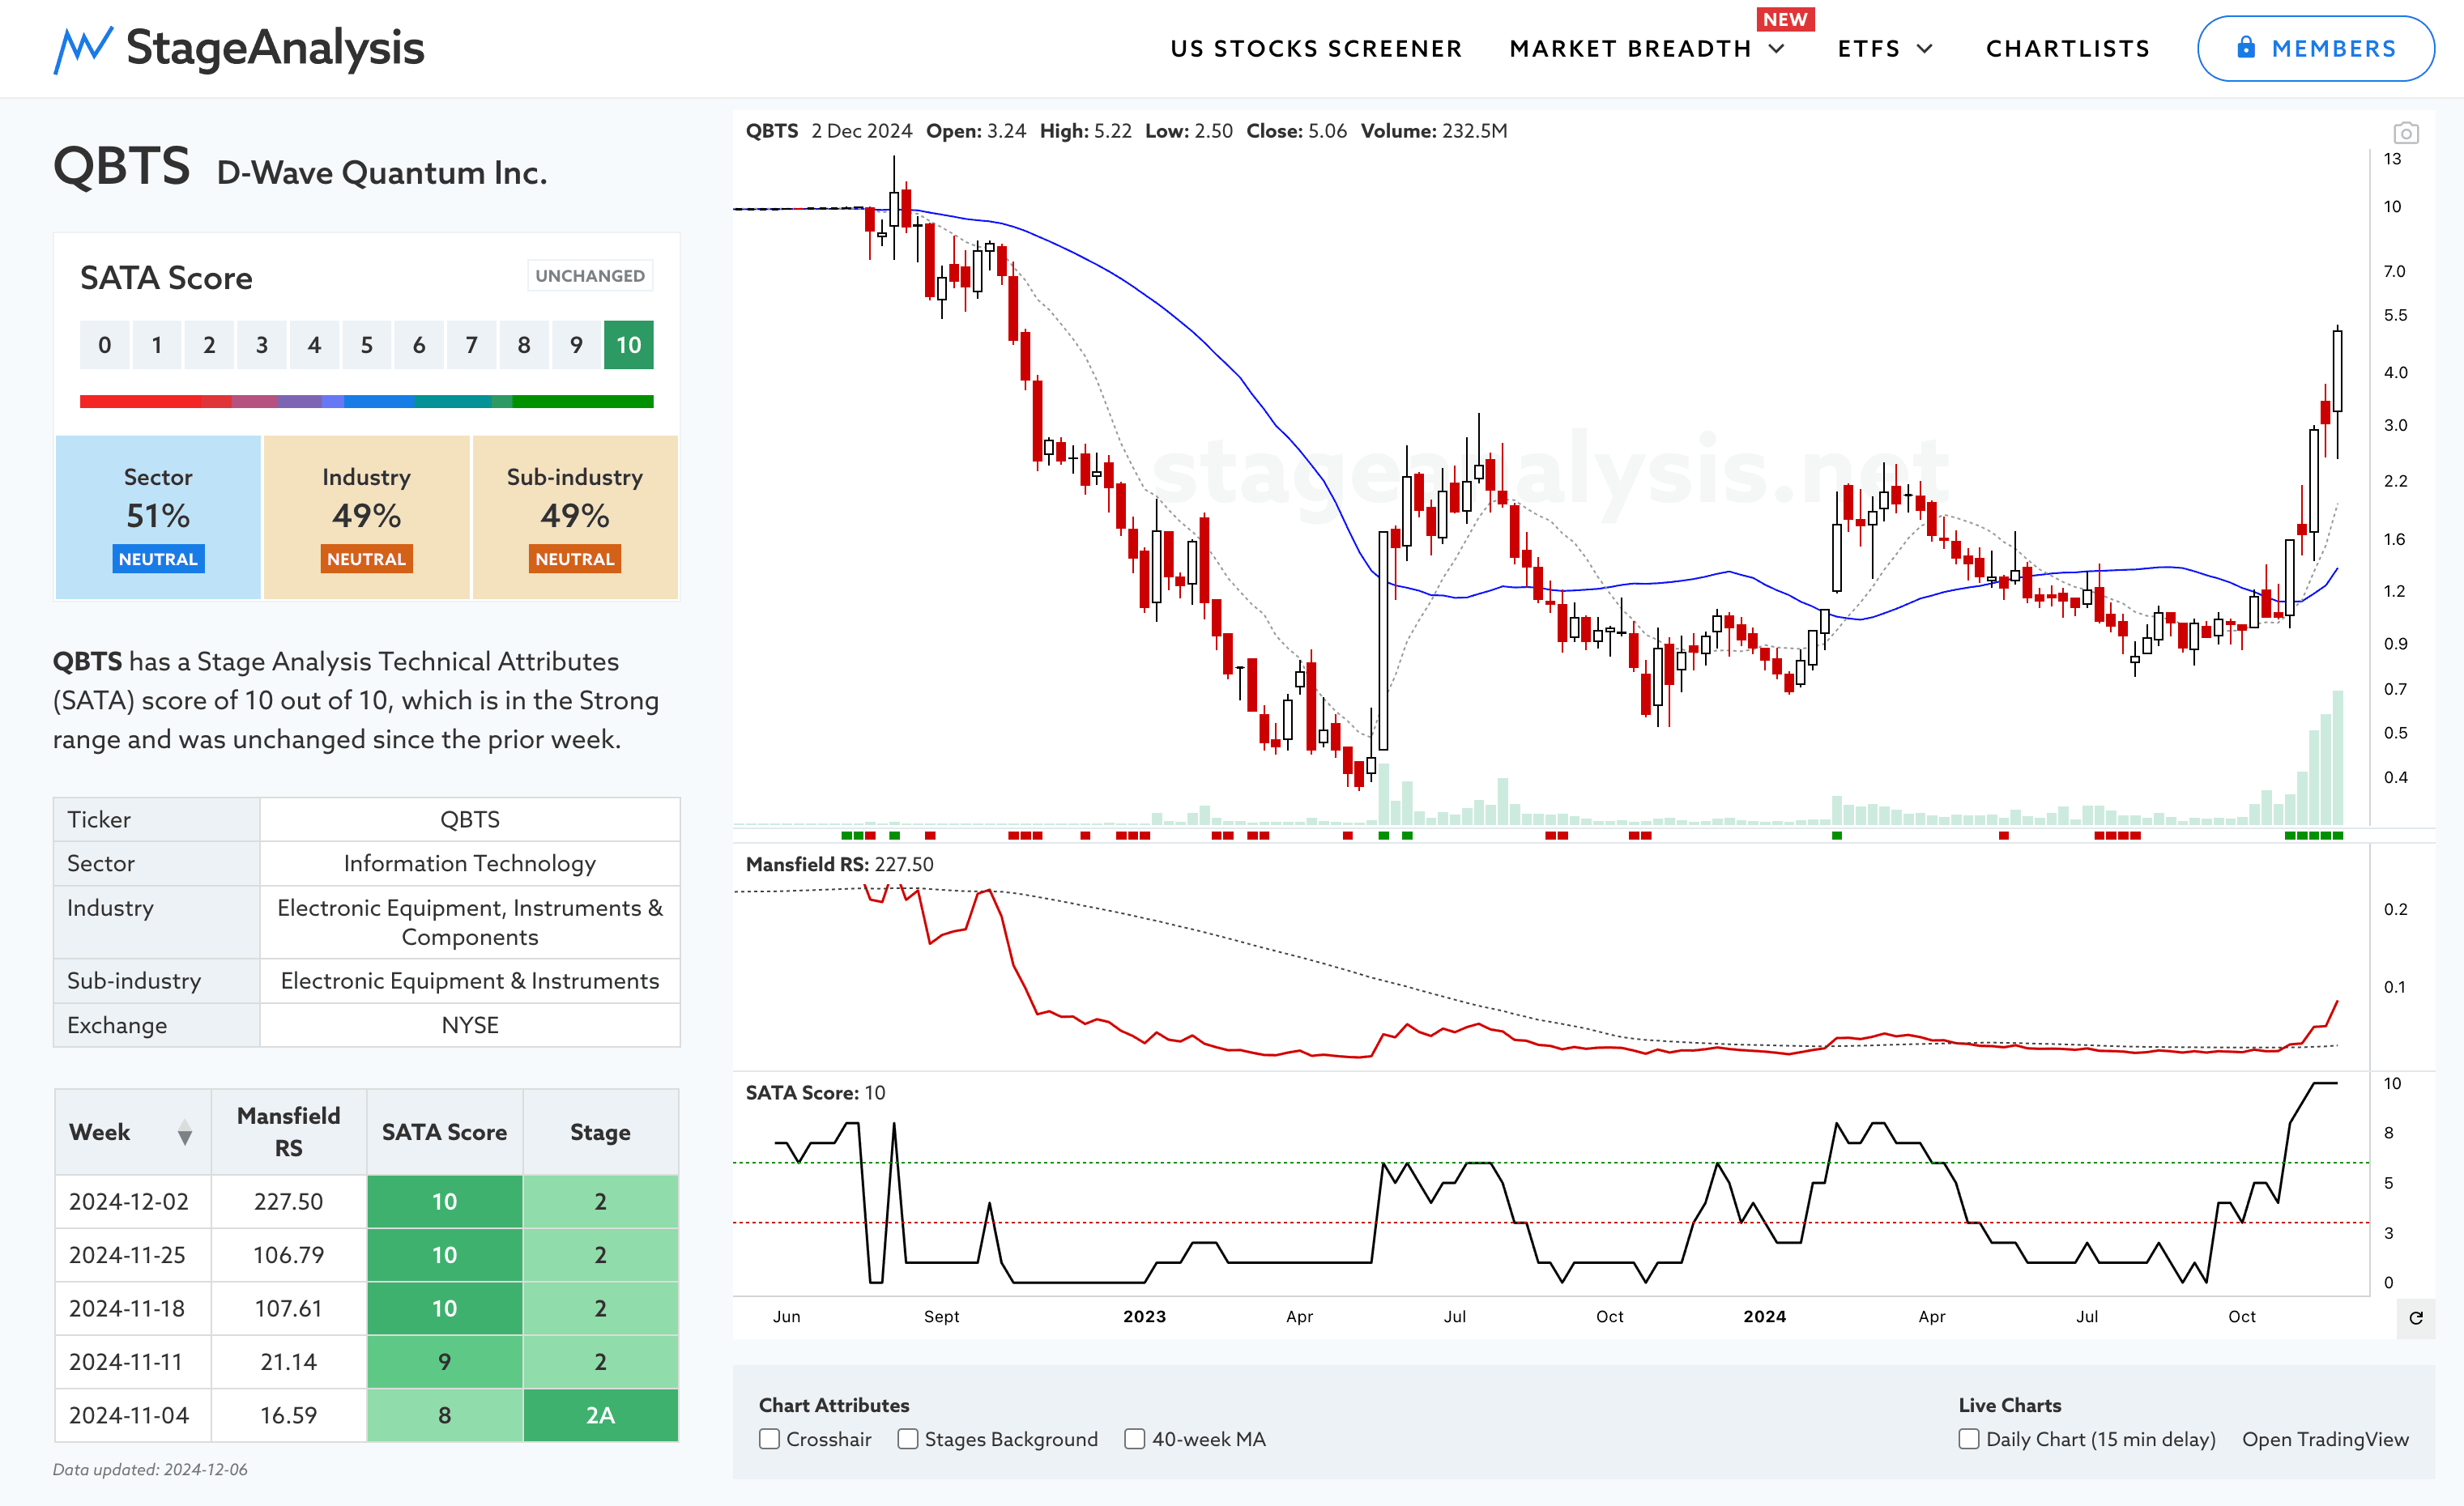Toggle Stages Background checkbox
Screen dimensions: 2464x1506
click(x=907, y=1438)
